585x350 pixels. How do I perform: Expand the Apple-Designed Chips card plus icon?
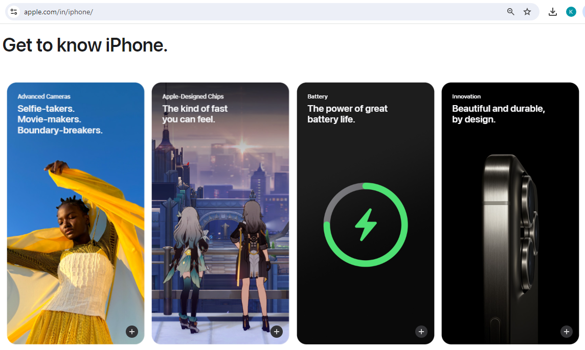coord(277,332)
